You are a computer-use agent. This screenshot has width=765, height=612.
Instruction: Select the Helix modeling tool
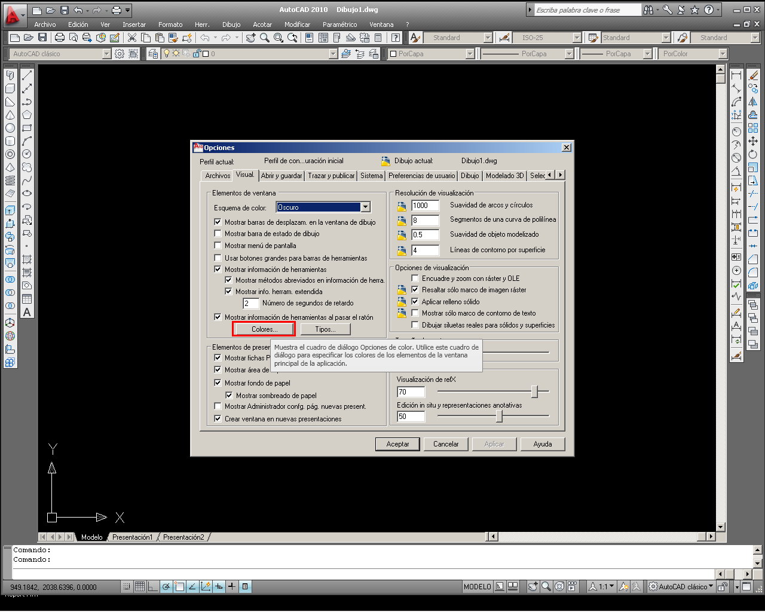click(x=10, y=180)
